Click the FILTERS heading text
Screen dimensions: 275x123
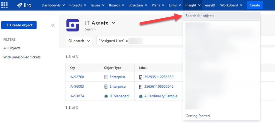(9, 39)
